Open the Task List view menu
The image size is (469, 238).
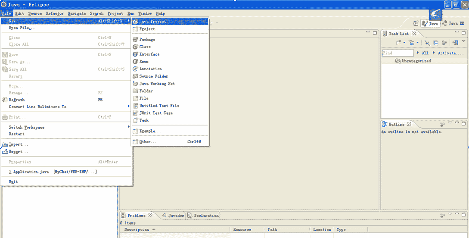[463, 41]
